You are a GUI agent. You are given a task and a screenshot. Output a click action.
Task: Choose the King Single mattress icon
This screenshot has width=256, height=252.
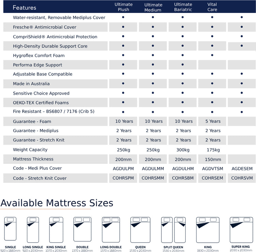56,229
